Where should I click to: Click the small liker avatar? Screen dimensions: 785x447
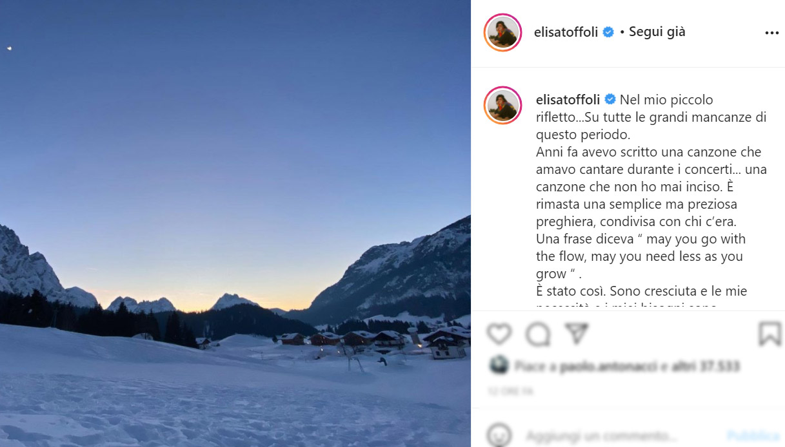click(x=499, y=366)
